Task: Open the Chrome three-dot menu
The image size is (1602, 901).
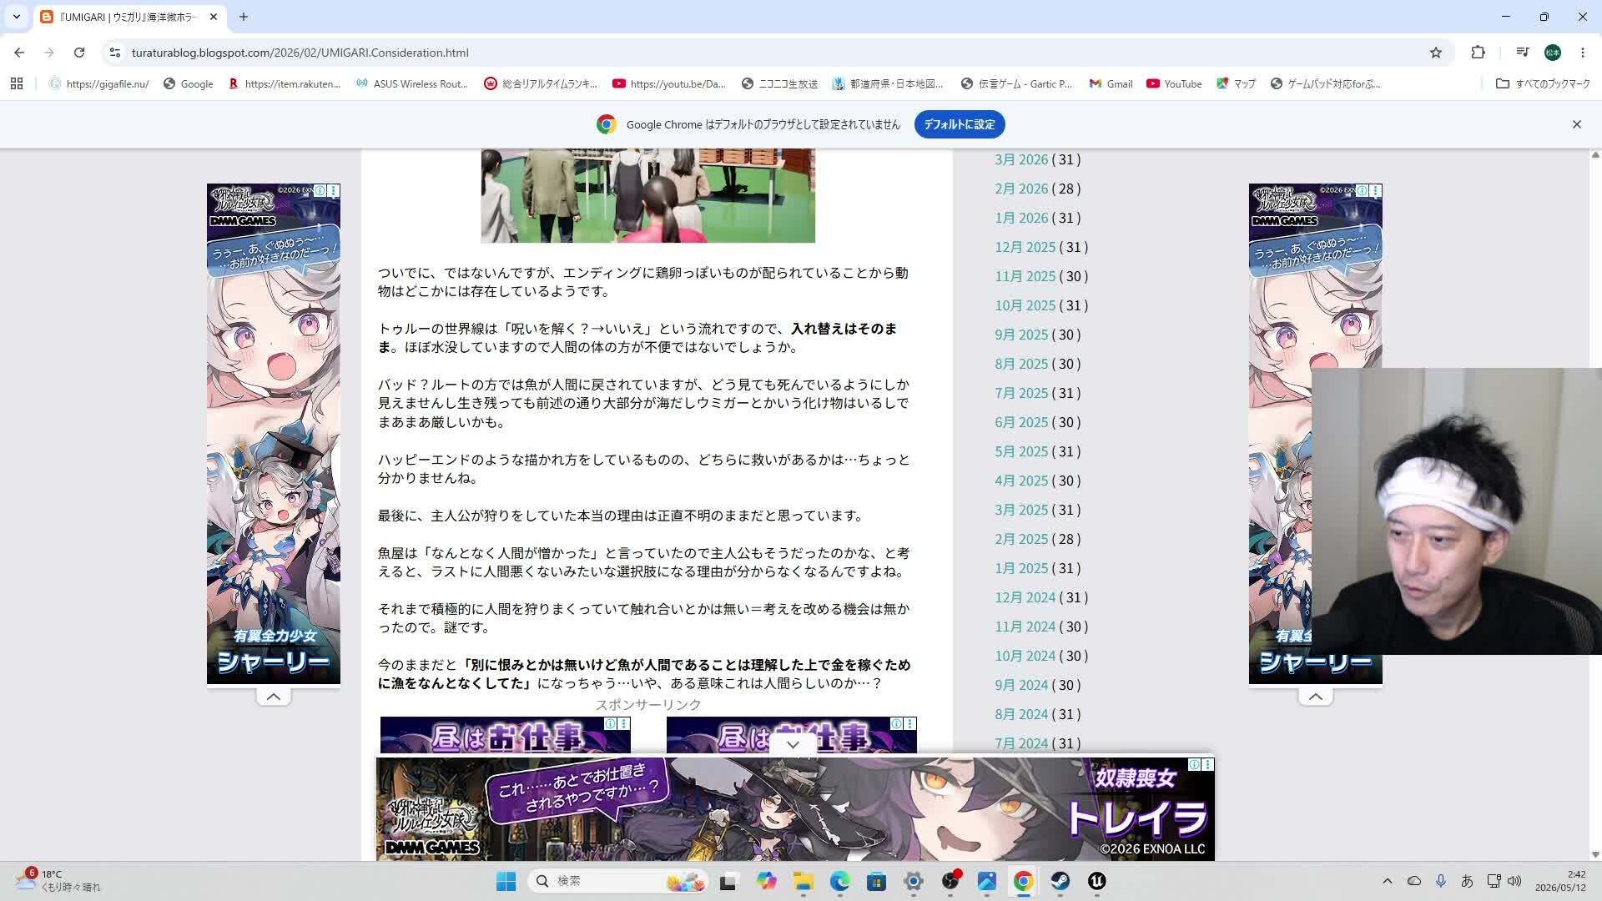Action: (1583, 53)
